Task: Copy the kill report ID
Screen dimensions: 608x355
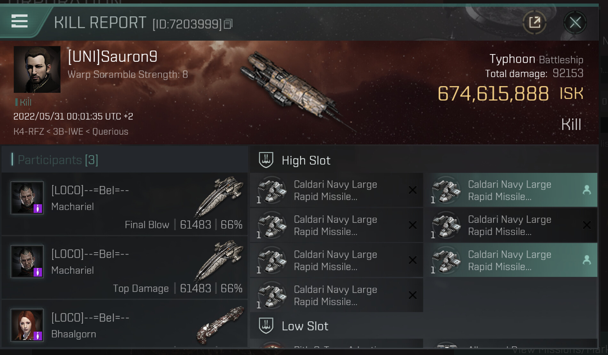Action: coord(228,24)
